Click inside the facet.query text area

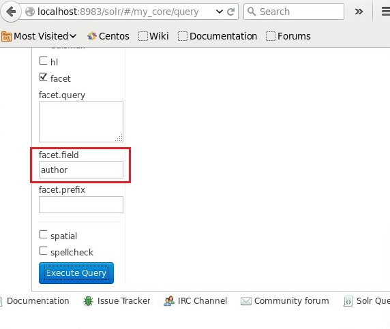tap(81, 122)
